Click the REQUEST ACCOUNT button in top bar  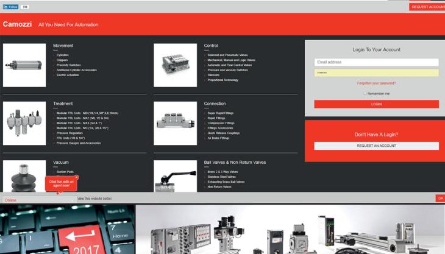point(427,7)
